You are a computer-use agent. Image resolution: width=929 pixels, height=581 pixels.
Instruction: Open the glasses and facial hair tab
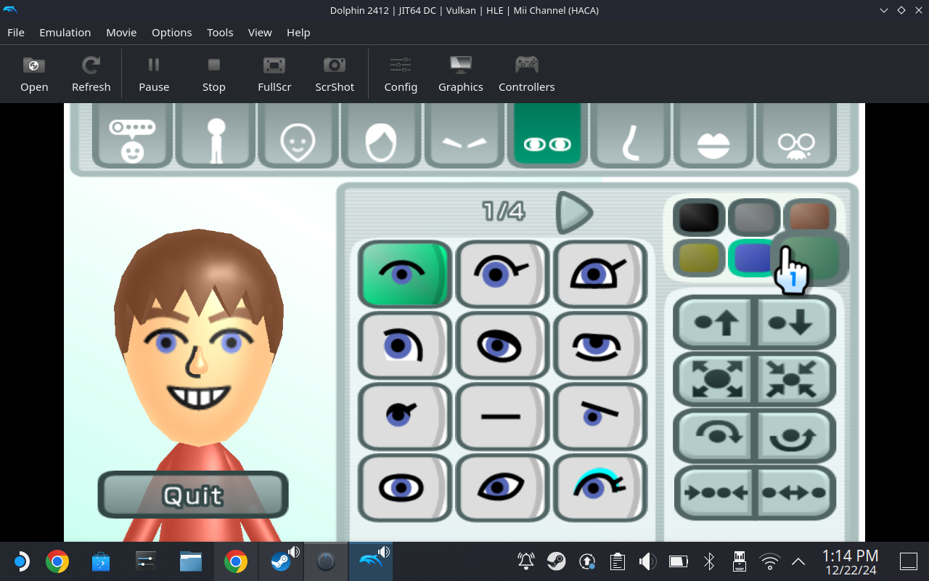click(x=796, y=135)
